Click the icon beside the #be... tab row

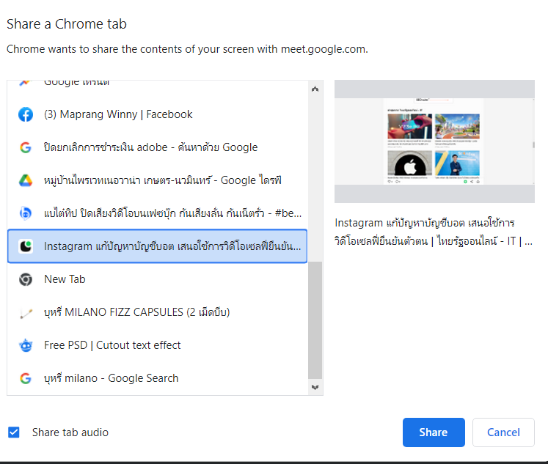[x=26, y=213]
